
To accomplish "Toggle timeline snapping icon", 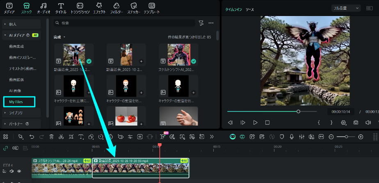I will coord(242,137).
